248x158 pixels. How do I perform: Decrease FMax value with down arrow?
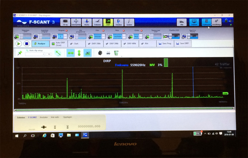pos(124,38)
